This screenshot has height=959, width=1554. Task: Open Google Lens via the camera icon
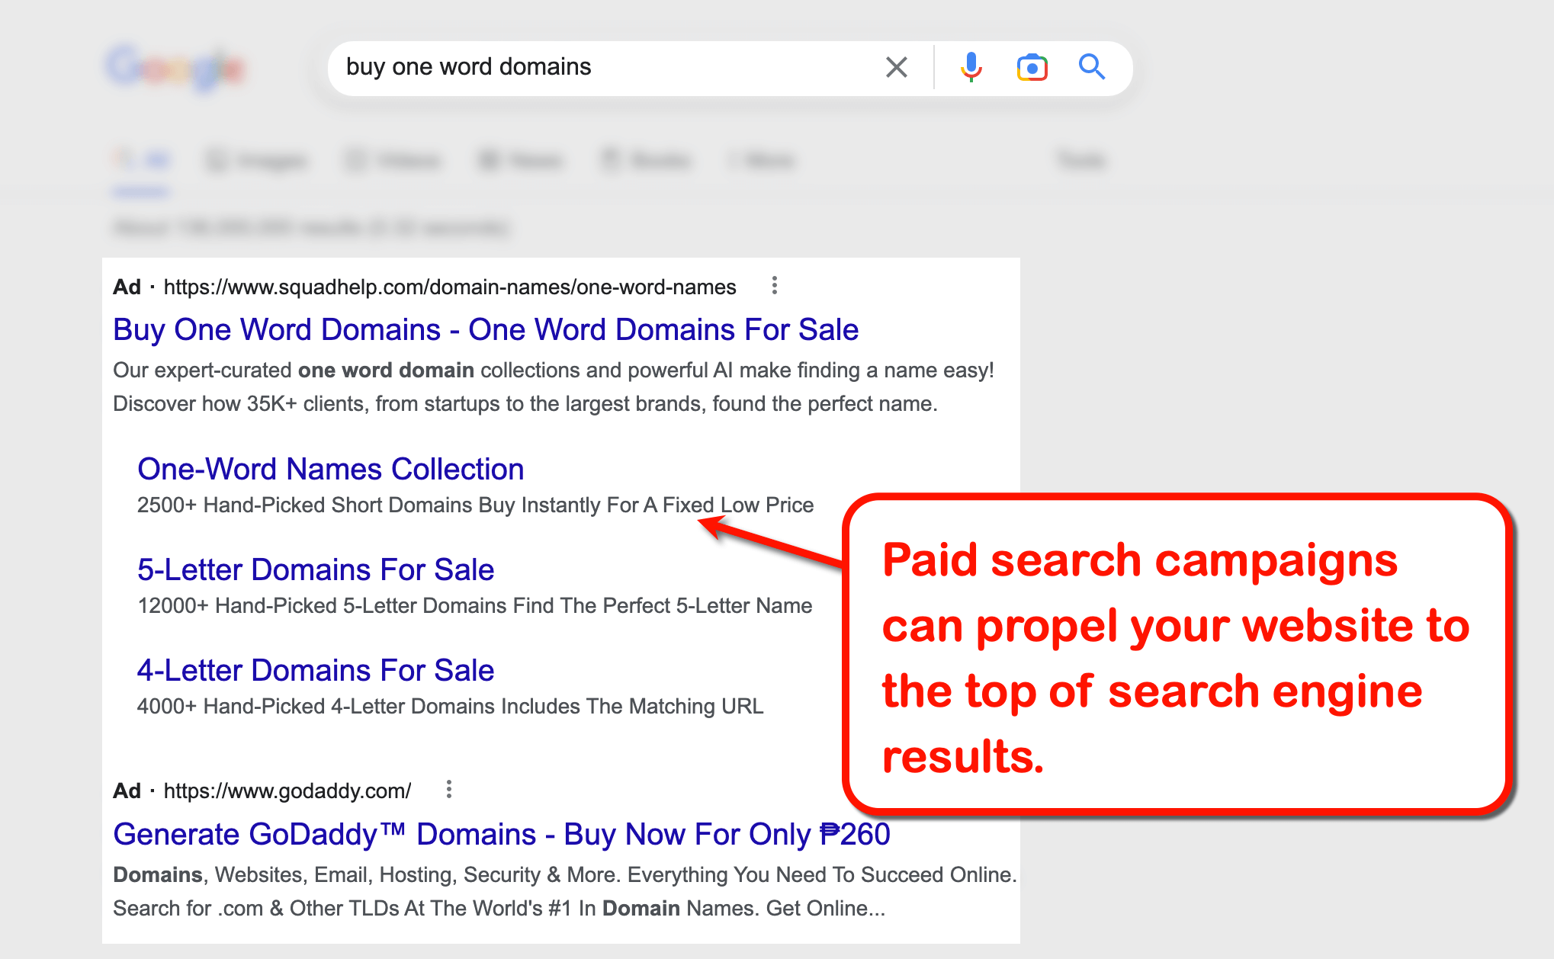tap(1031, 67)
